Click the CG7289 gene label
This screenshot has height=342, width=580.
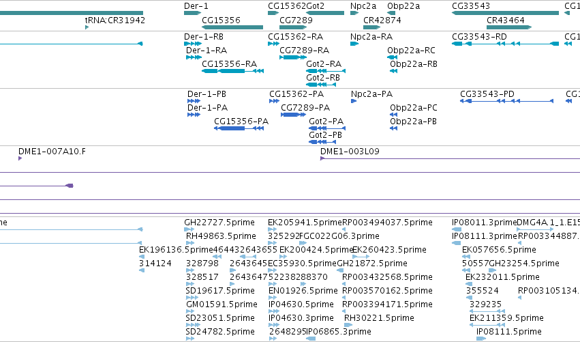click(296, 20)
